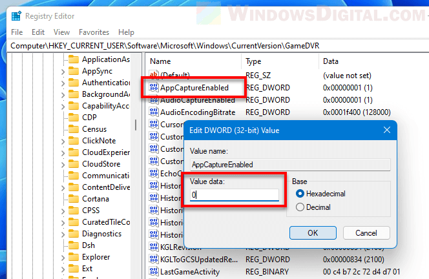Close the Edit DWORD dialog with X
This screenshot has height=279, width=429.
(387, 130)
